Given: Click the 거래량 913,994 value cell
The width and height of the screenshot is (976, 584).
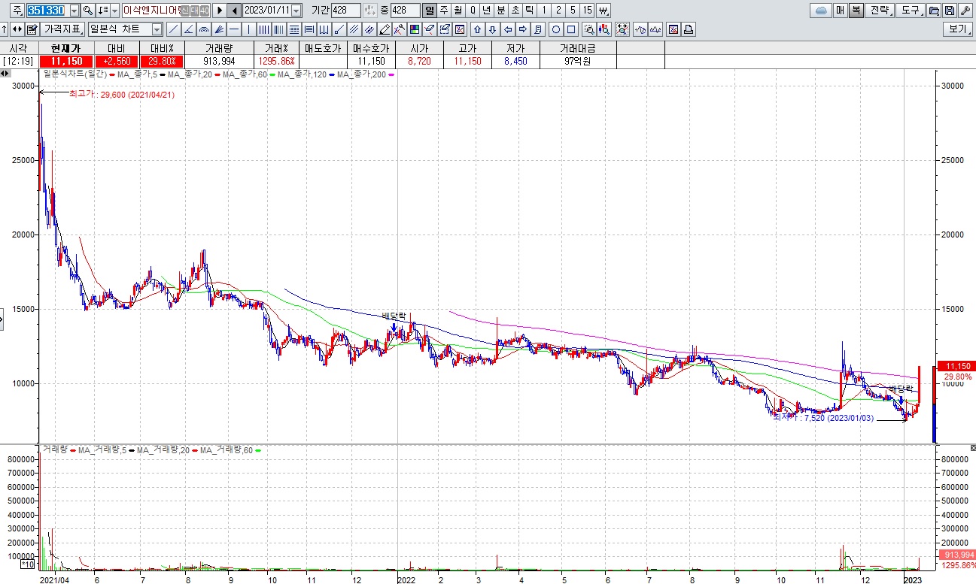Looking at the screenshot, I should tap(219, 61).
